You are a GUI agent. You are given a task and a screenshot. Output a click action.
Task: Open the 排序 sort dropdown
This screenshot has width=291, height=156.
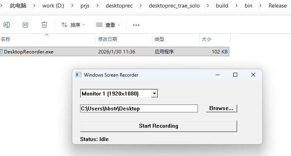73,25
